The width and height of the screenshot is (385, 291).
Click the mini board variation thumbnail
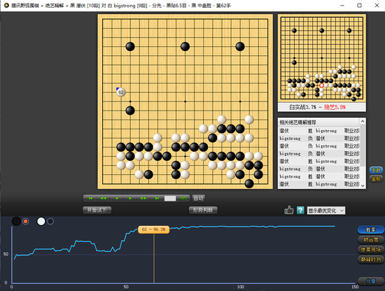click(322, 58)
